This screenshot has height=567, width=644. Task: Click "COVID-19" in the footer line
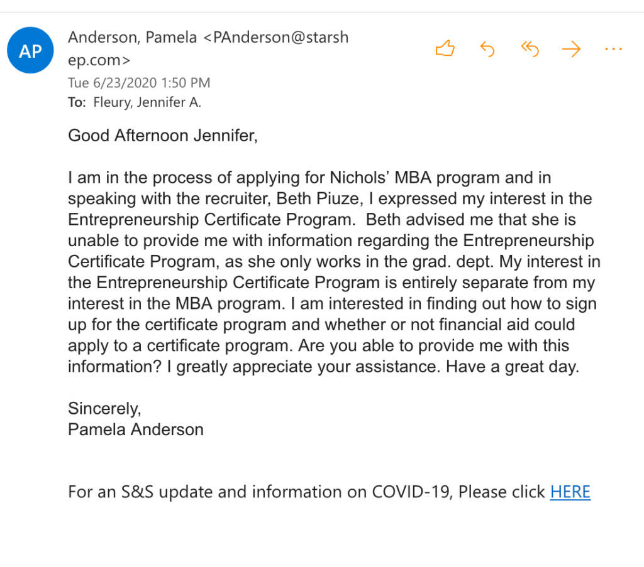(x=412, y=492)
